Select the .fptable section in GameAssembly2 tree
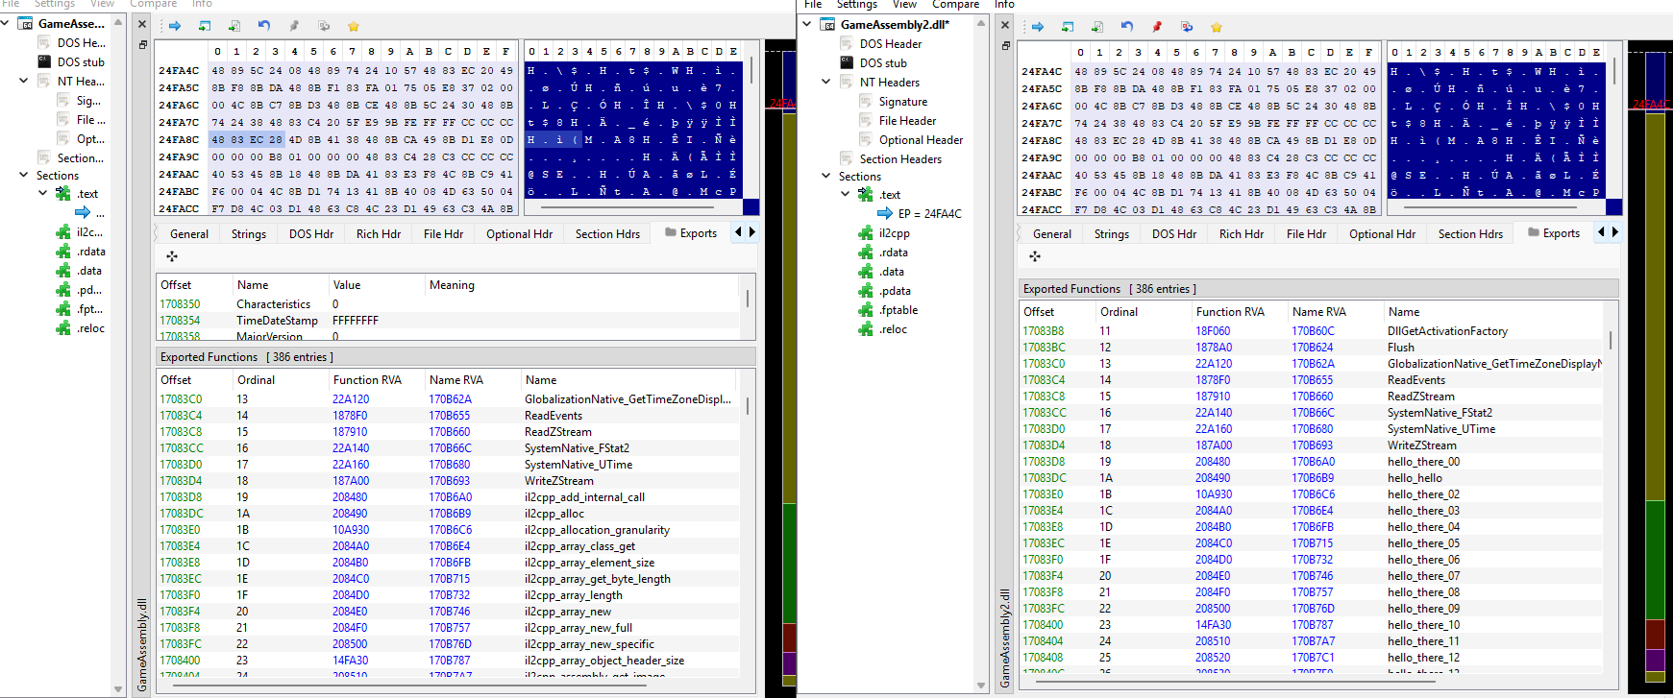Image resolution: width=1673 pixels, height=698 pixels. 898,310
